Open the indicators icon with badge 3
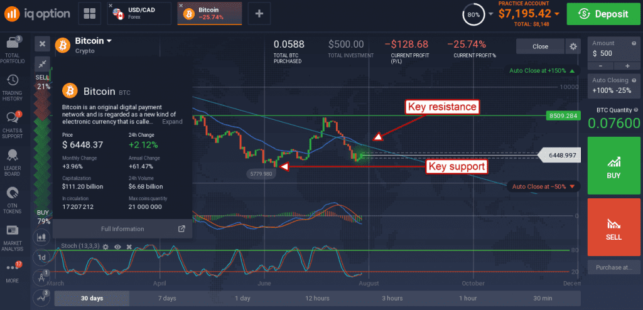Viewport: 643px width, 310px height. [x=41, y=297]
